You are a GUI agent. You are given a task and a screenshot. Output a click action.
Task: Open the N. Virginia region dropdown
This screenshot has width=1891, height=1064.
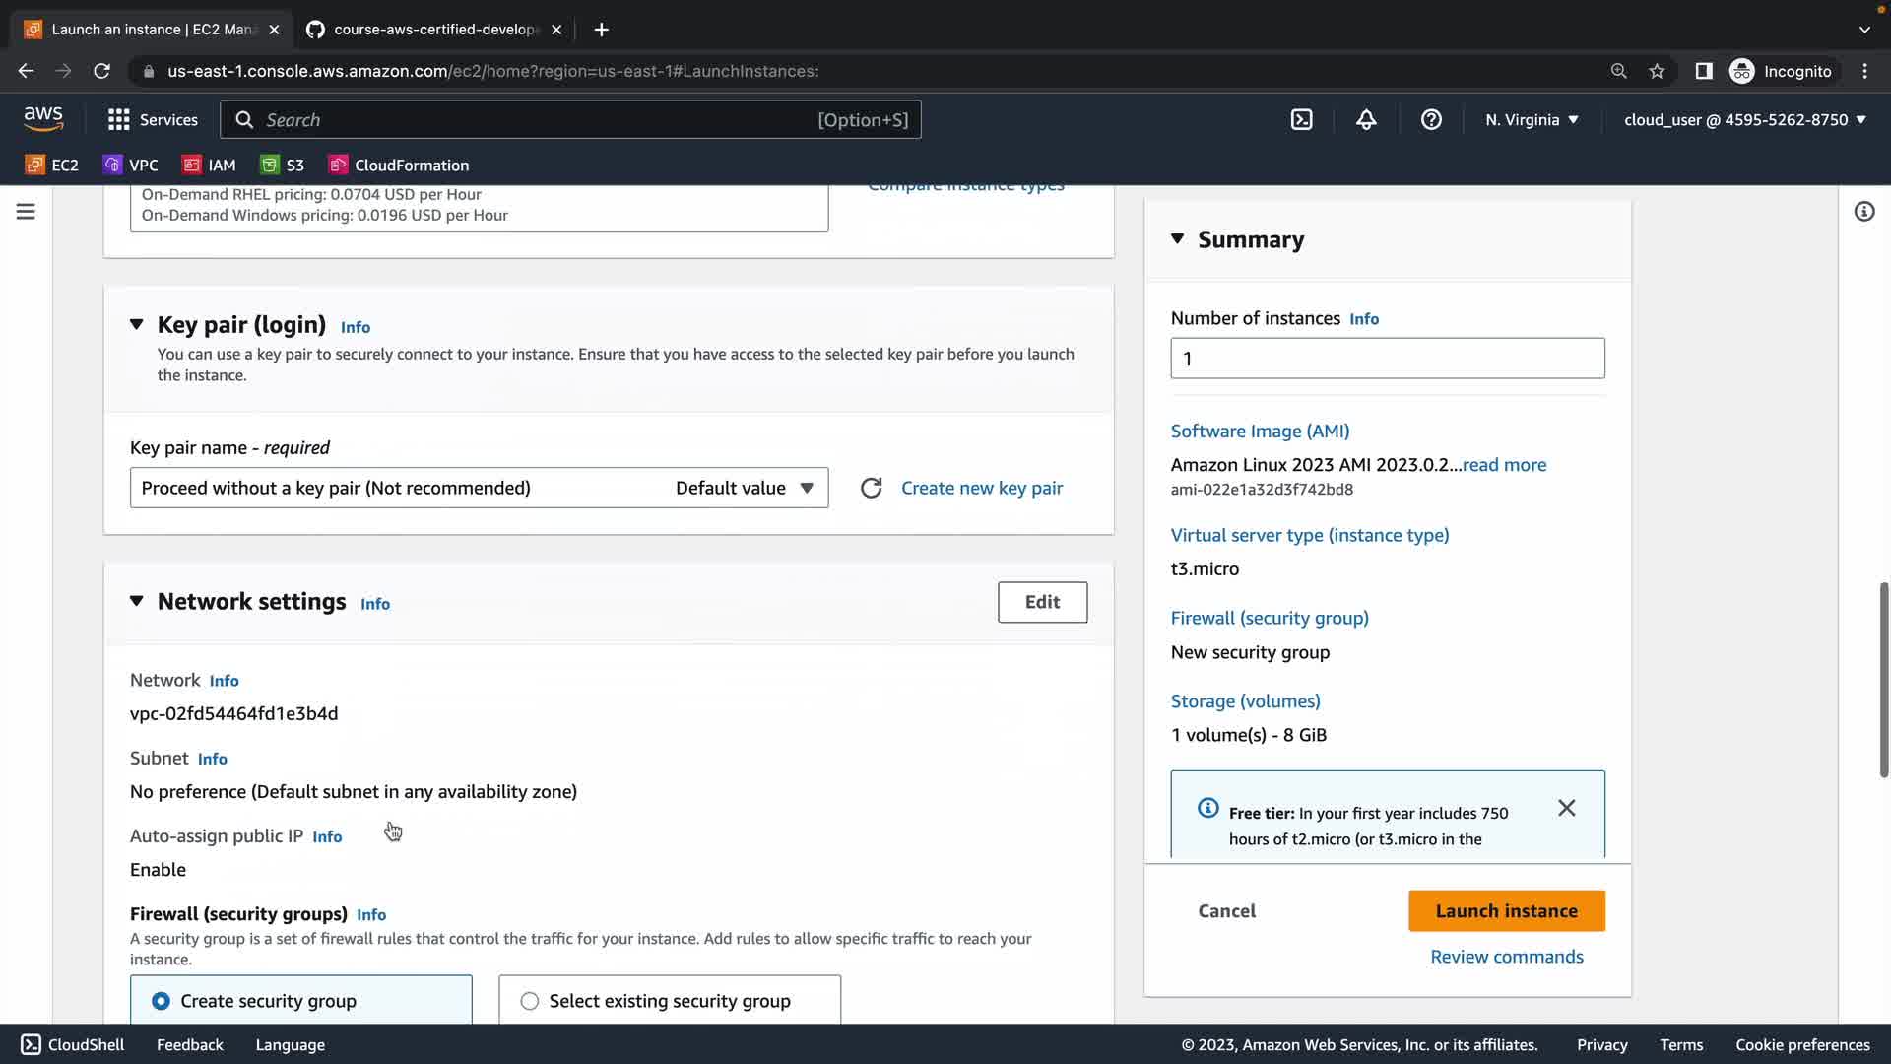[1532, 120]
